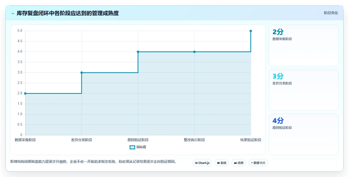Click the x-axis label 数据采集阶段
Screen dimensions: 349x177
click(25, 140)
